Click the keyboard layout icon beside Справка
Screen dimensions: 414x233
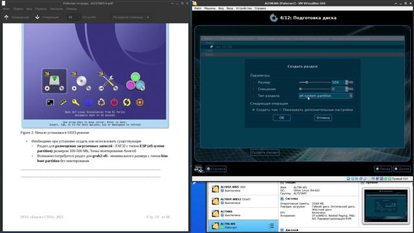(x=199, y=169)
